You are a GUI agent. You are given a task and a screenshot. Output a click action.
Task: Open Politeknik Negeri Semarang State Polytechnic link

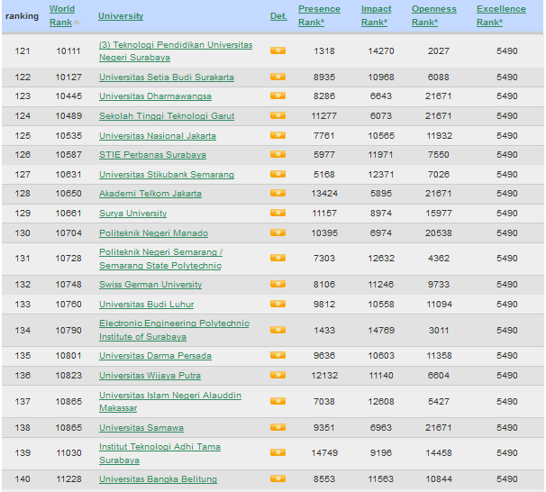161,259
